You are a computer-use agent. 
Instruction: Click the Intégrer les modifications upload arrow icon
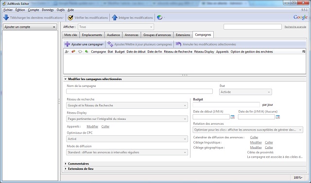115,17
